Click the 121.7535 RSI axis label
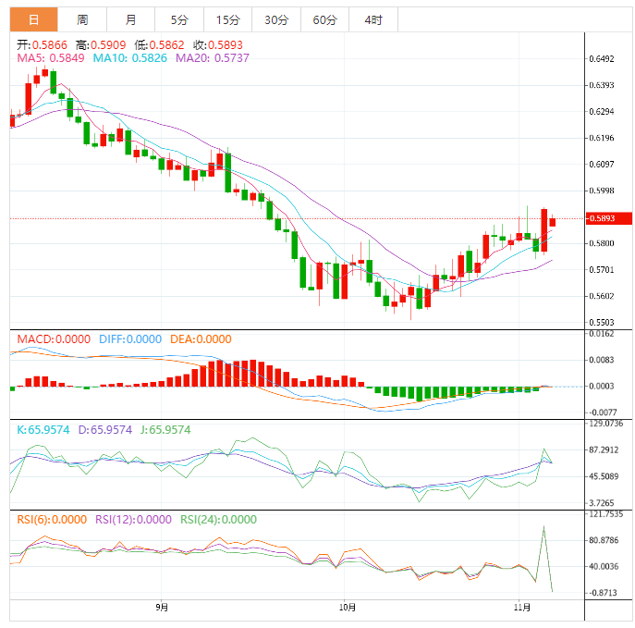635x628 pixels. click(605, 514)
